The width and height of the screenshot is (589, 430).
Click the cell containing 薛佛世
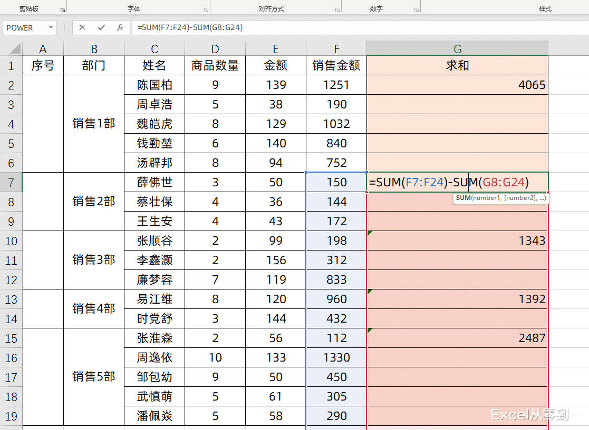click(154, 182)
